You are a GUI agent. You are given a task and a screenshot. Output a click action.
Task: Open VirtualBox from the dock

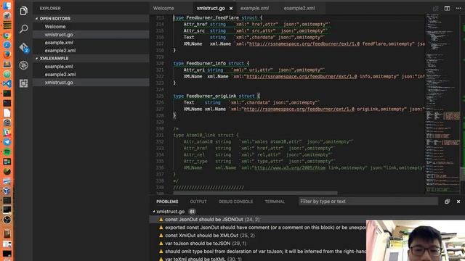pyautogui.click(x=7, y=191)
